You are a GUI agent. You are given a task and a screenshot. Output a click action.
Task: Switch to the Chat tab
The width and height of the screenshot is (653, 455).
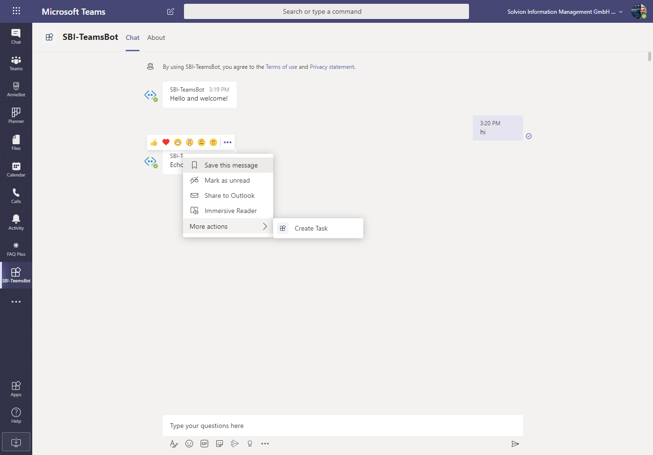[x=133, y=37]
